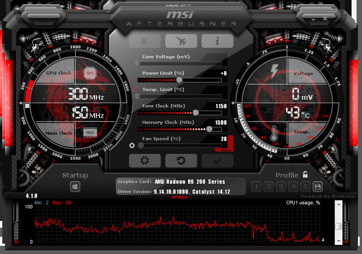362x254 pixels.
Task: Click the Core Clock value 1150
Action: [221, 106]
